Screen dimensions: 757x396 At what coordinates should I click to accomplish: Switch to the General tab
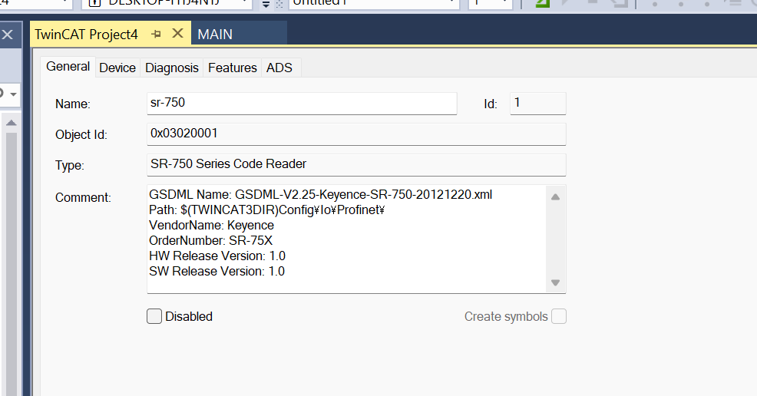coord(68,67)
